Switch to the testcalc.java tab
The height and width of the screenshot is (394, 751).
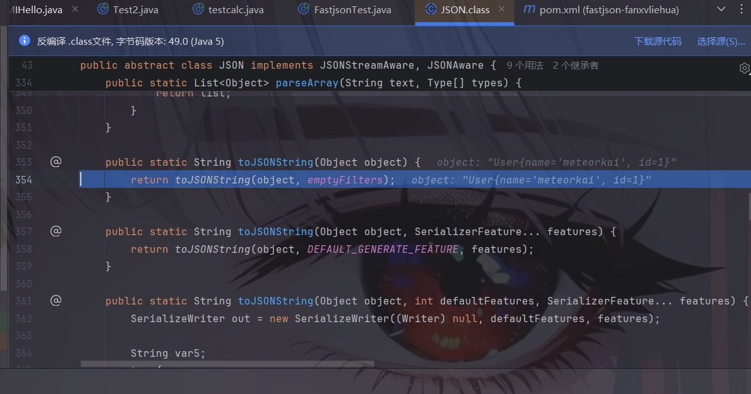pyautogui.click(x=235, y=9)
